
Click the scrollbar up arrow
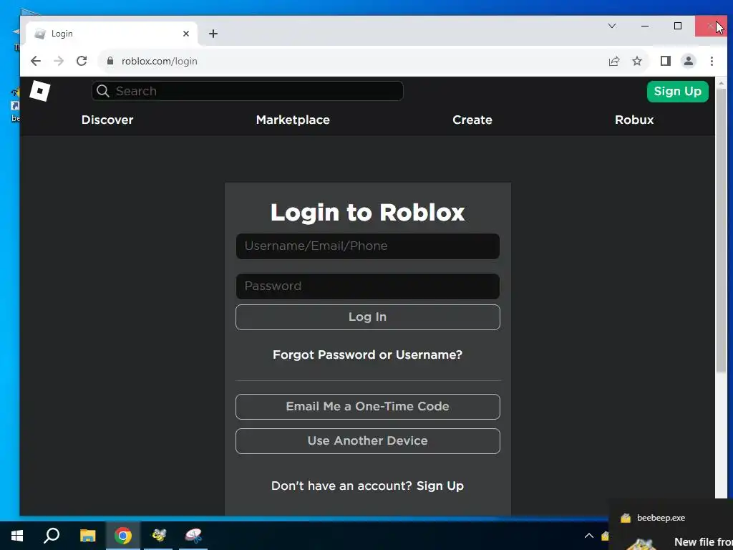point(721,83)
